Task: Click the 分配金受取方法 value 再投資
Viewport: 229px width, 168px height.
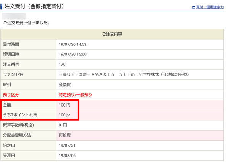Action: [x=64, y=135]
